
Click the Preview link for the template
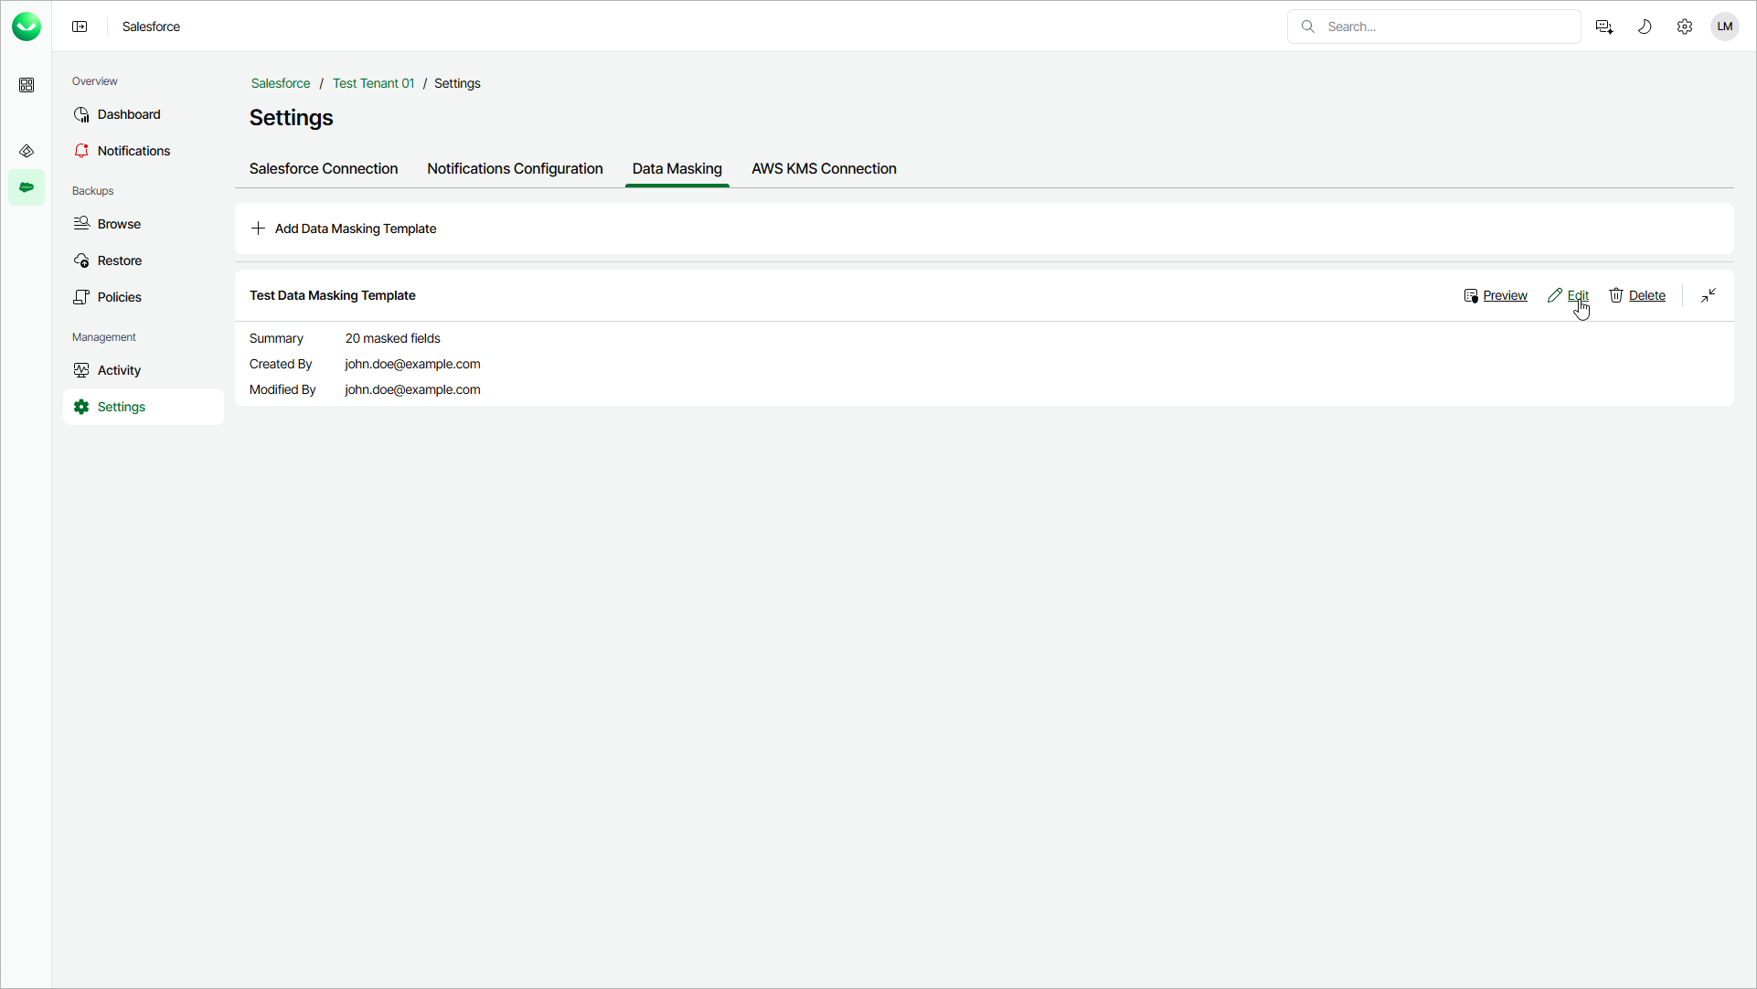click(x=1496, y=295)
